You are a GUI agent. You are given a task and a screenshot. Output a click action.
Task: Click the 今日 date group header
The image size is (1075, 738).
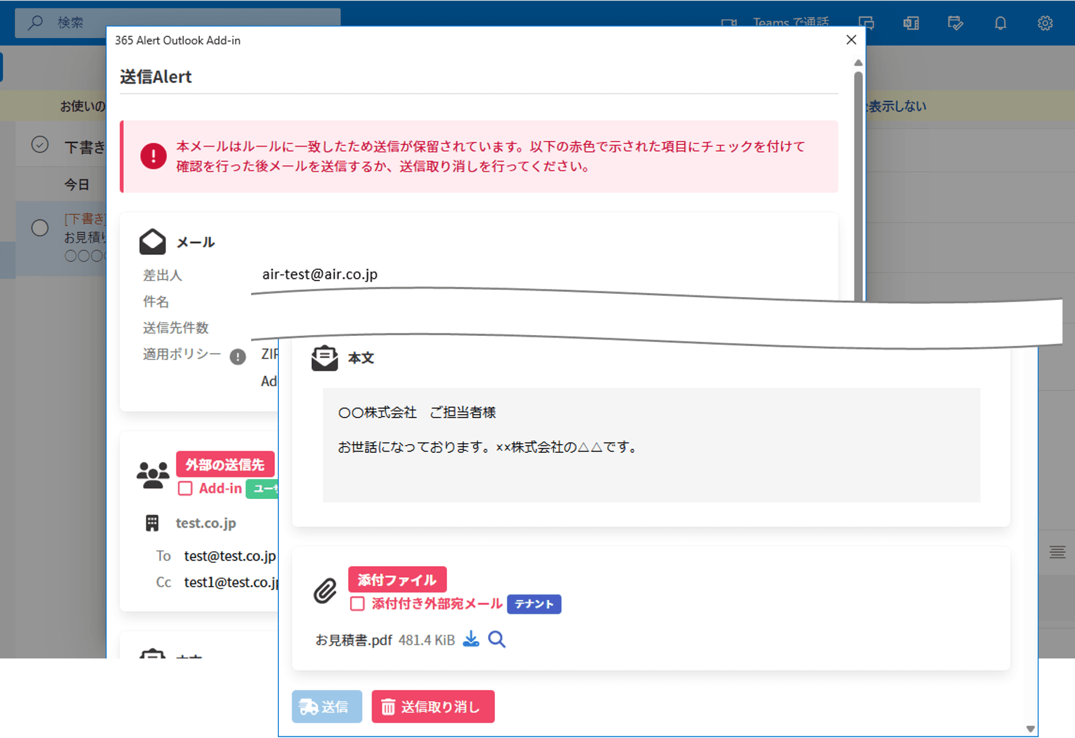pos(77,185)
